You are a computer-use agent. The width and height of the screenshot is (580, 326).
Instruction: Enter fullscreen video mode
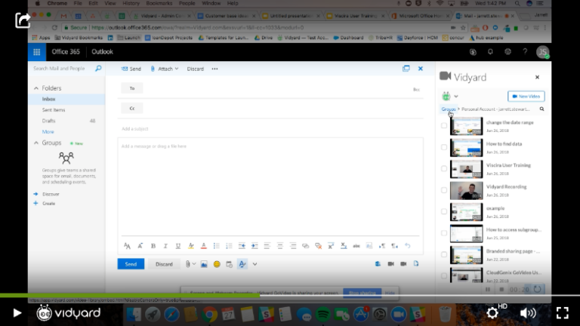click(x=562, y=313)
